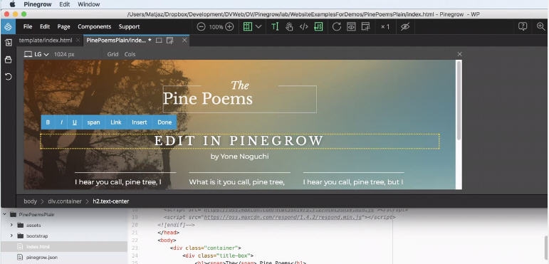Open the Edit menu in Pinegrow toolbar
The height and width of the screenshot is (264, 549).
click(45, 26)
